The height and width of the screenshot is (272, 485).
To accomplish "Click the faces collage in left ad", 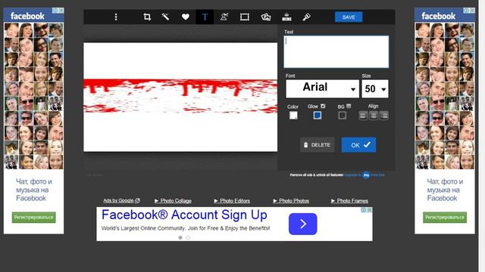I will (33, 96).
